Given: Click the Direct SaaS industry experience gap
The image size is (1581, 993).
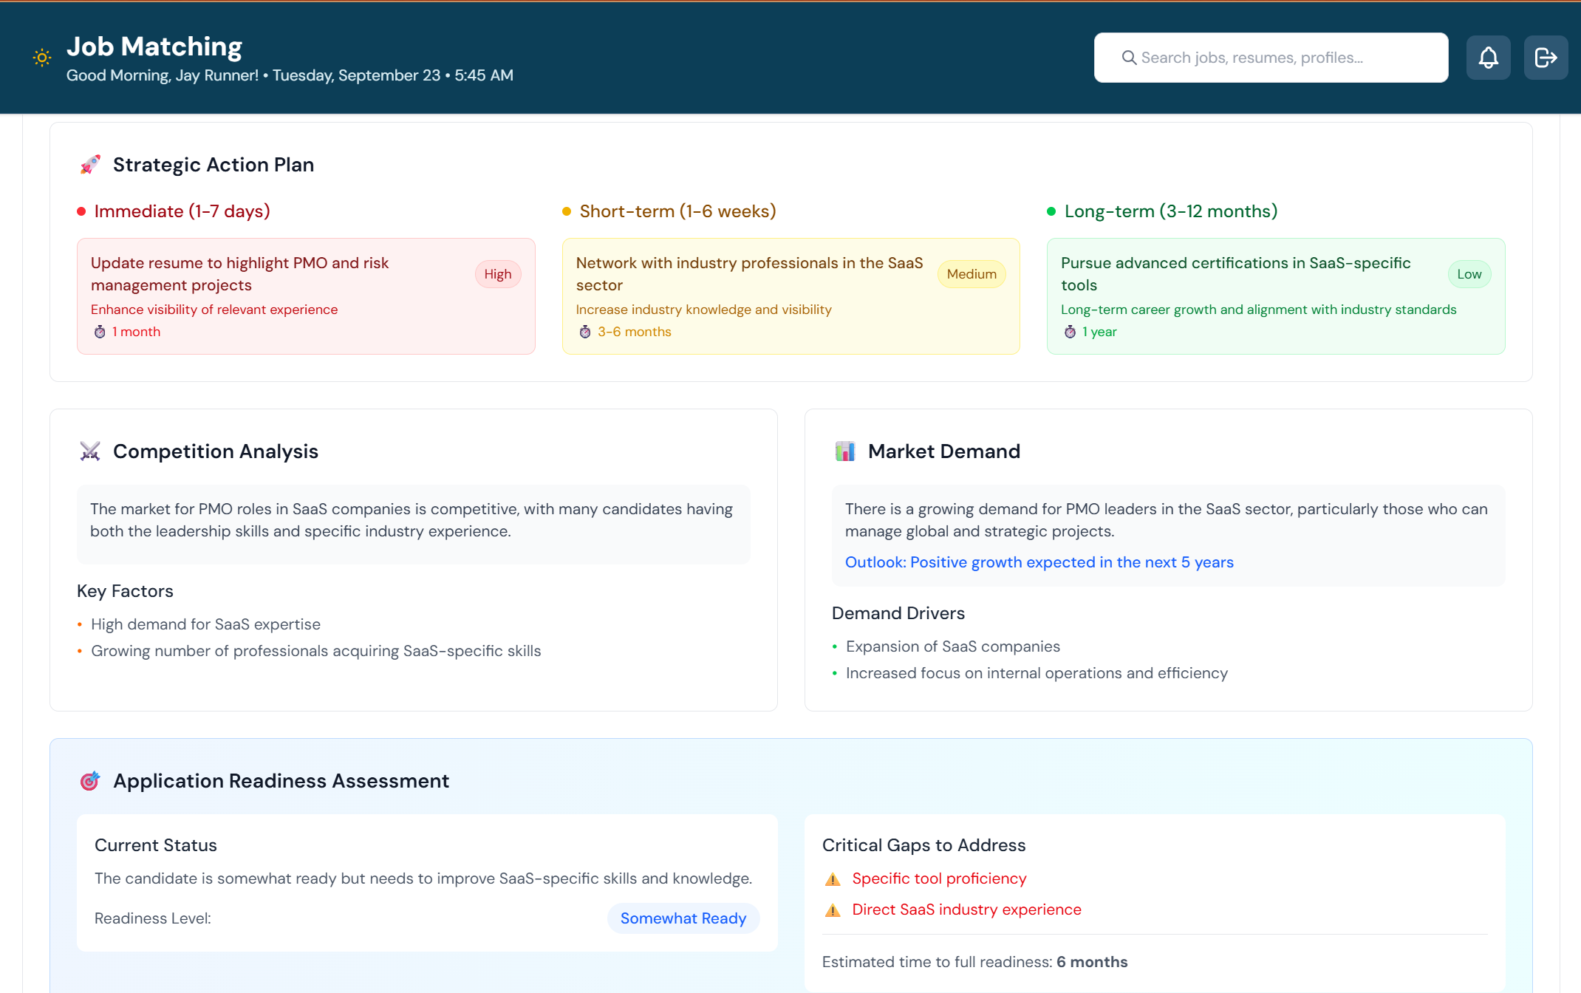Looking at the screenshot, I should tap(966, 910).
